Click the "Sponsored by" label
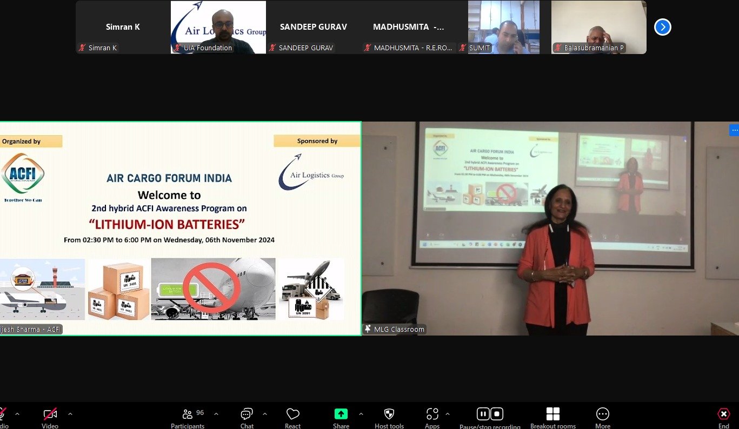739x429 pixels. click(x=317, y=141)
